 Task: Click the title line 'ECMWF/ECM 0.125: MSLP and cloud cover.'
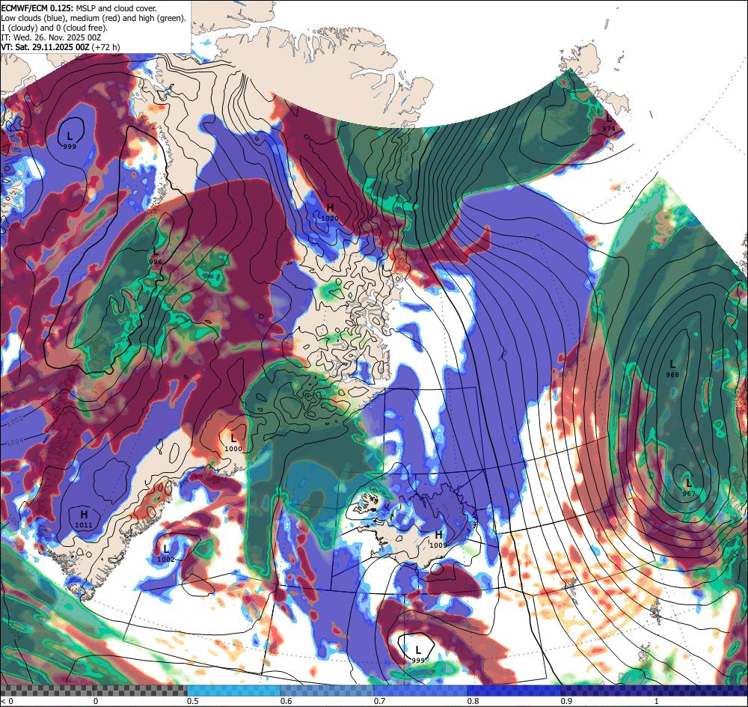tap(79, 8)
